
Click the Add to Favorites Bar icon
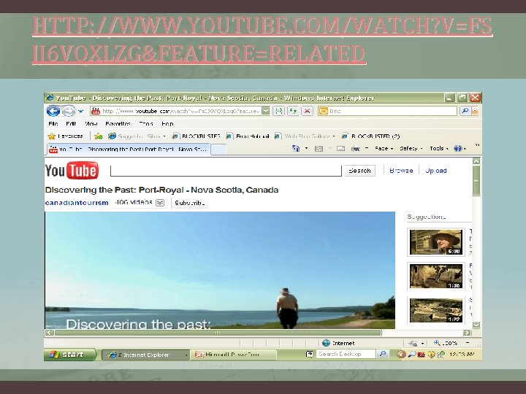99,136
